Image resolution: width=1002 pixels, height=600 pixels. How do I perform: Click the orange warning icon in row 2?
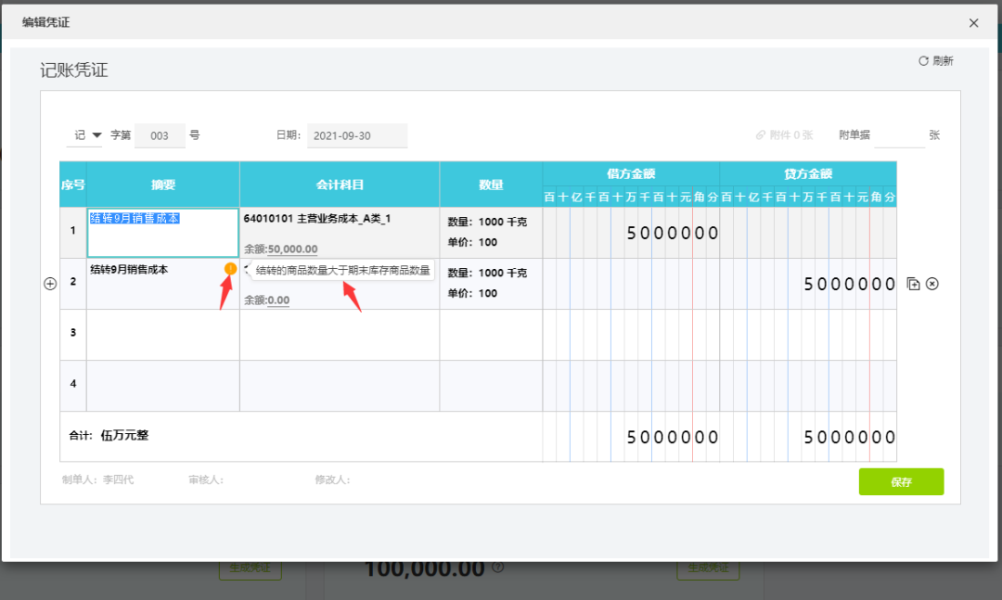coord(230,269)
